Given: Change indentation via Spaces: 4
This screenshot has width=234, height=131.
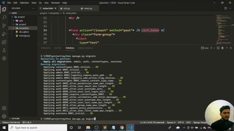Looking at the screenshot, I should [171, 122].
